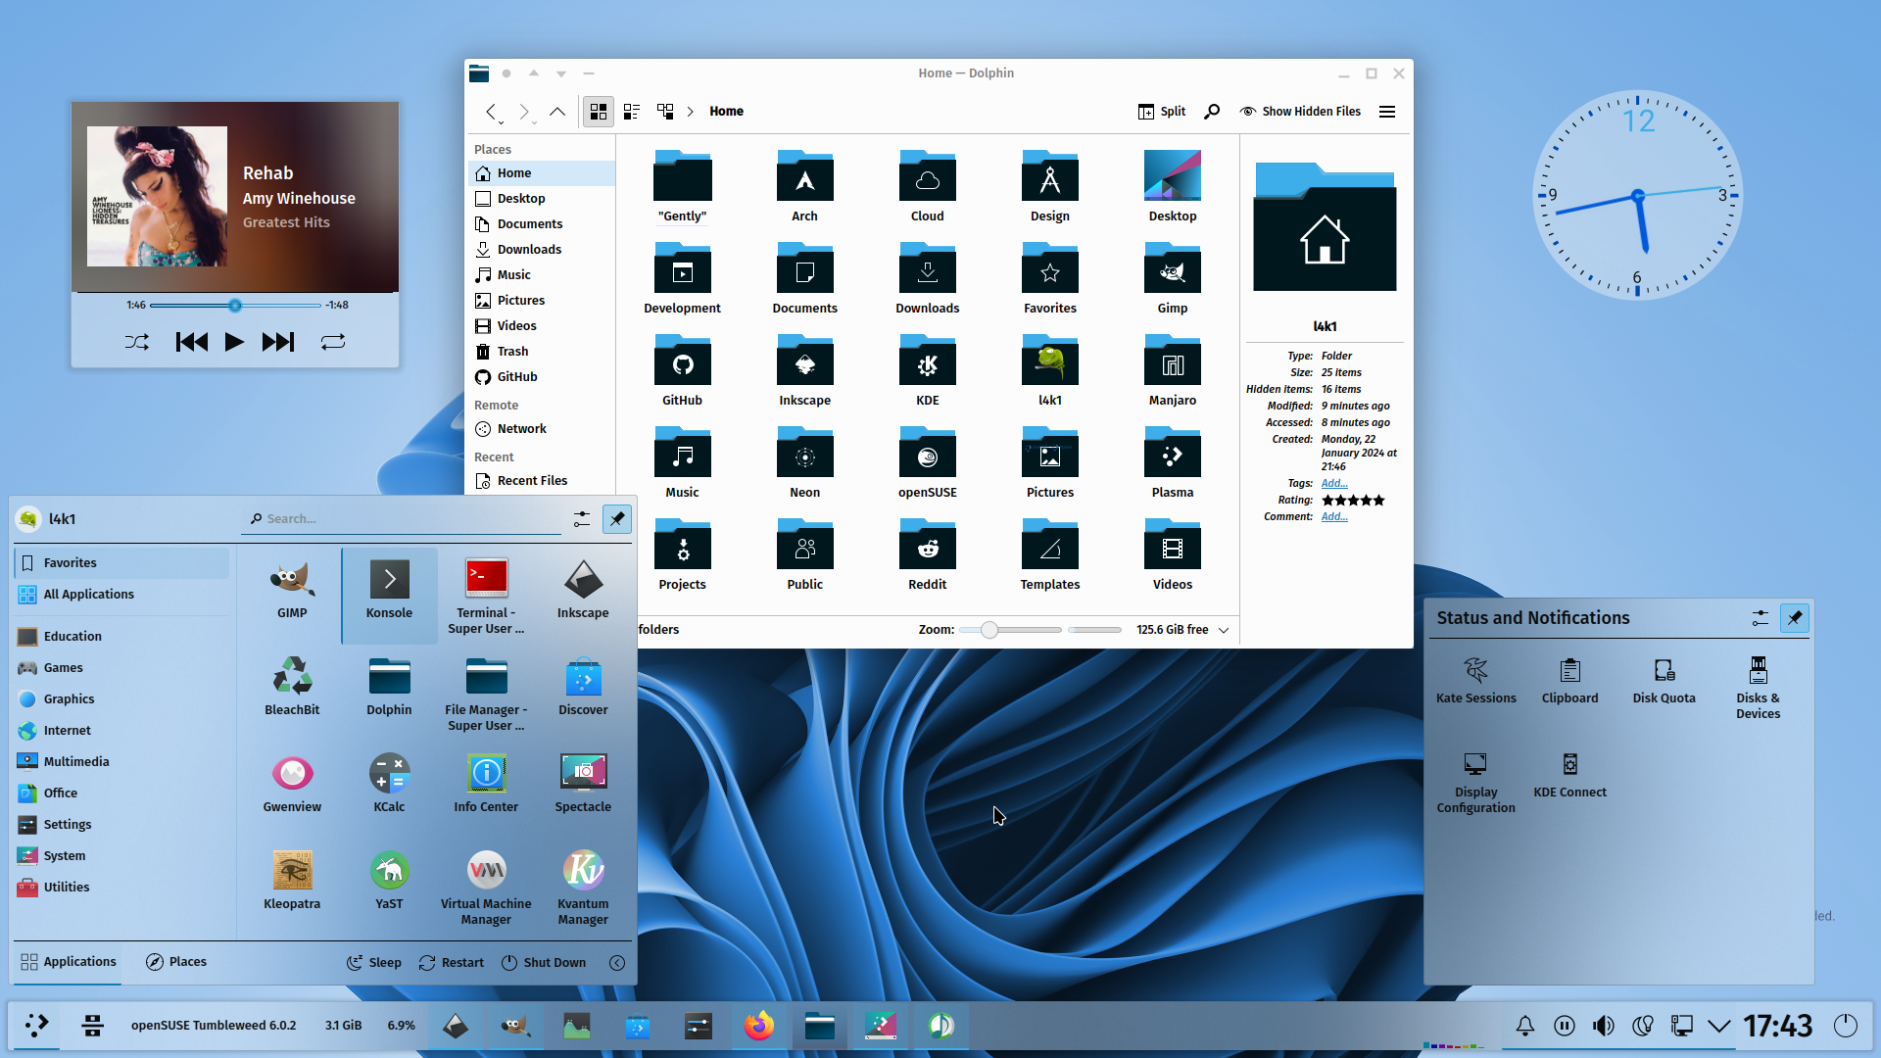Open Kate Sessions in Status and Notifications
Screen dimensions: 1881x1058
tap(1475, 682)
